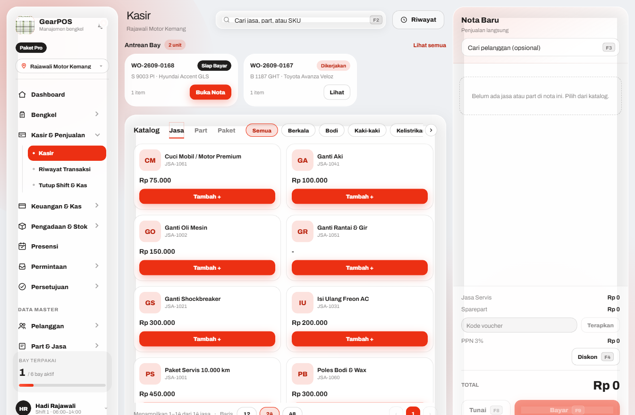Click the GR badge for Ganti Rantai & Gir
Screen dimensions: 635x415
click(x=303, y=232)
